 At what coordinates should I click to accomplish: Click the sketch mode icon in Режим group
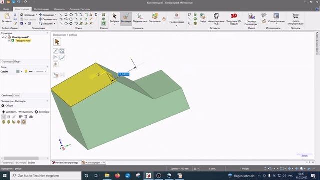coord(104,15)
